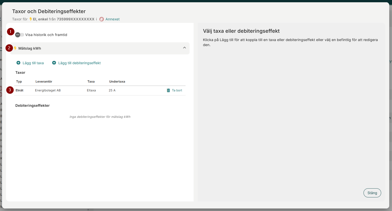
Task: Select the Energibolaget AB supplier cell
Action: (48, 90)
